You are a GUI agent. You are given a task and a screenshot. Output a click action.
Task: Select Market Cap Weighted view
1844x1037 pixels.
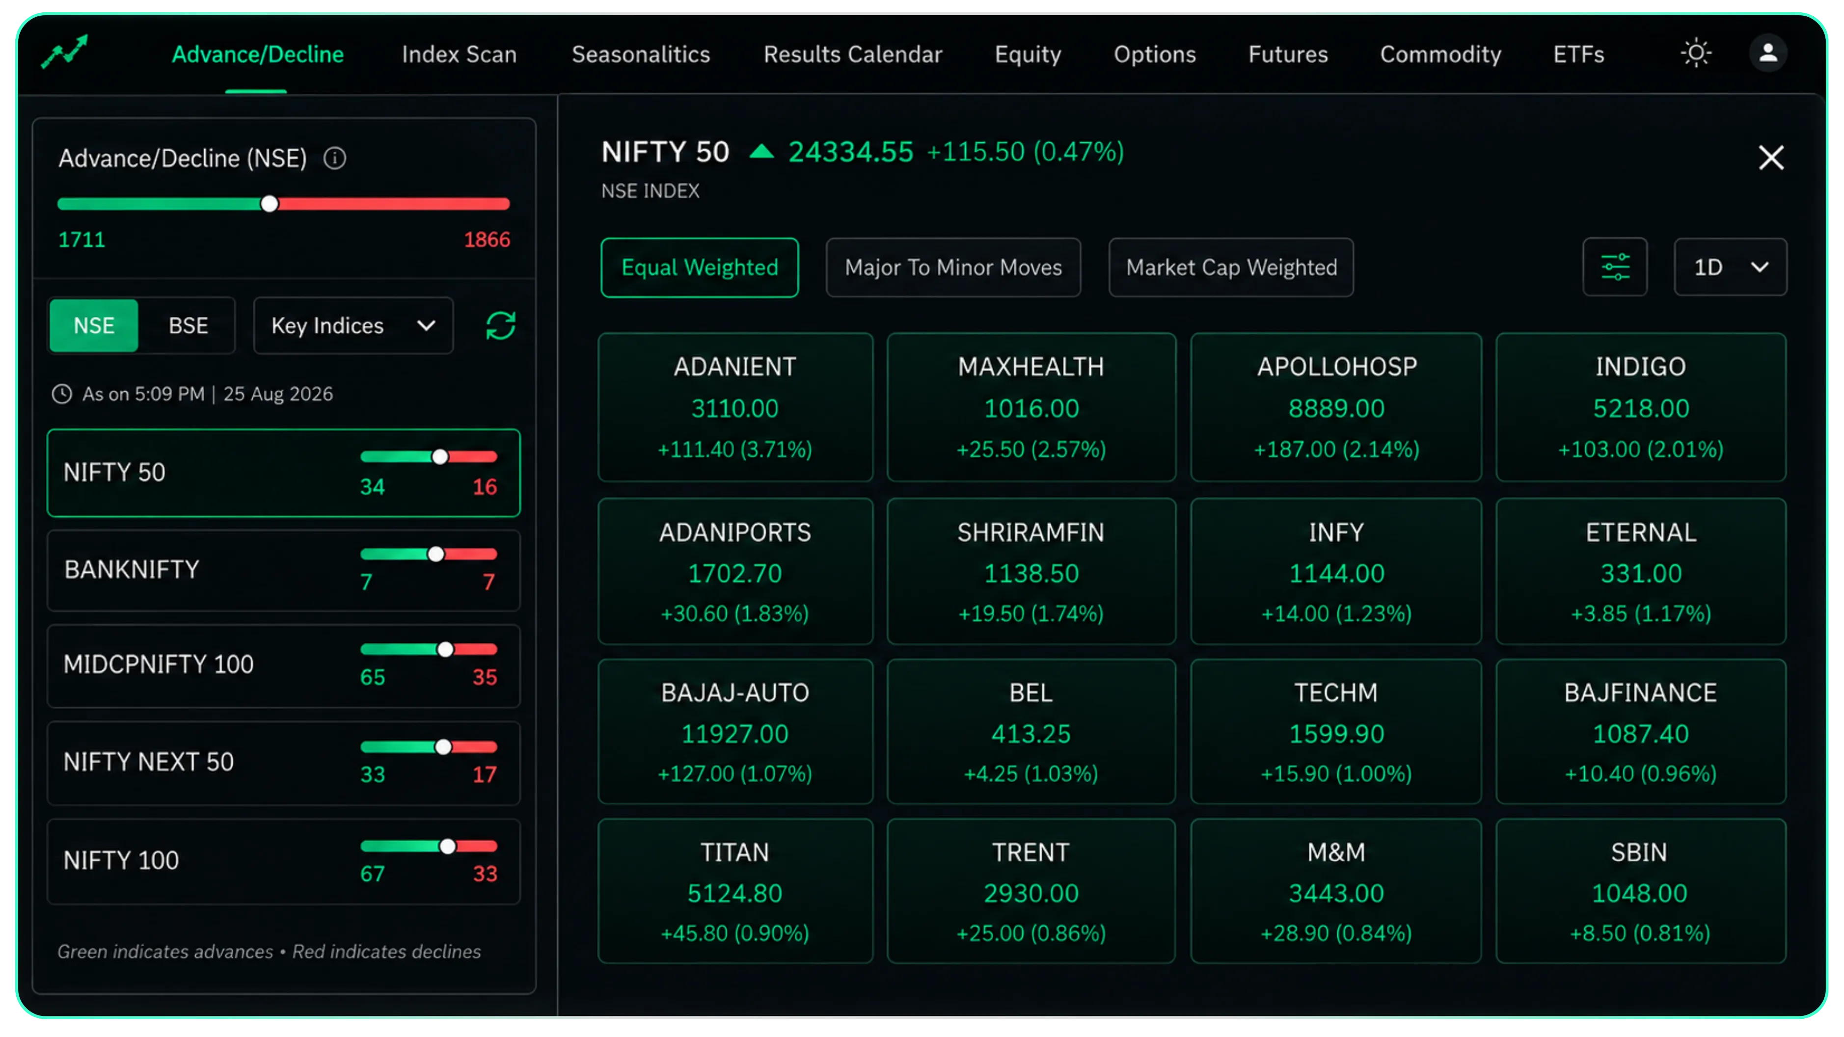(1230, 267)
